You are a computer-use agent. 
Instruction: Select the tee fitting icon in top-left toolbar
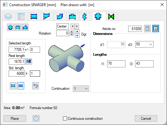(x=18, y=27)
